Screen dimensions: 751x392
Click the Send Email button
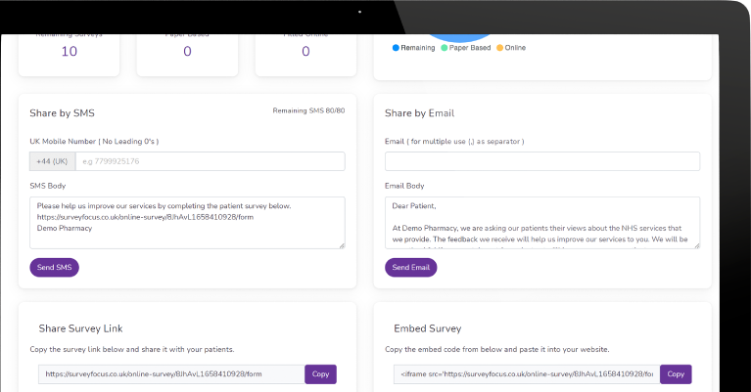pyautogui.click(x=410, y=267)
